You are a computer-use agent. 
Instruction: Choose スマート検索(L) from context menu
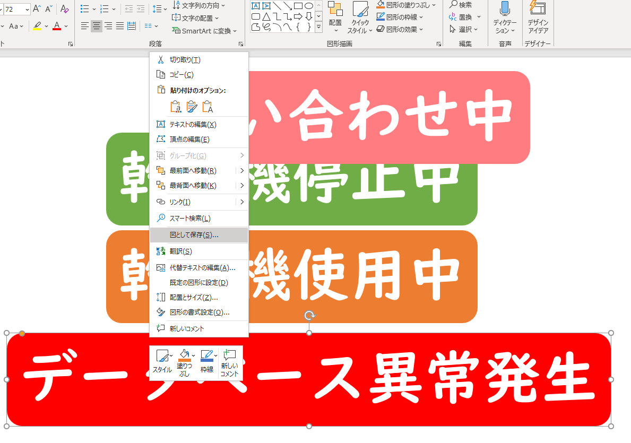coord(199,219)
